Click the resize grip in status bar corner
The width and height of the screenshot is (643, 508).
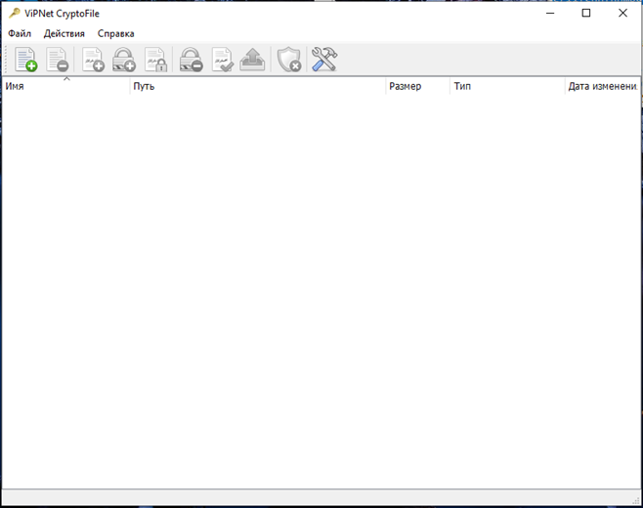click(x=633, y=497)
